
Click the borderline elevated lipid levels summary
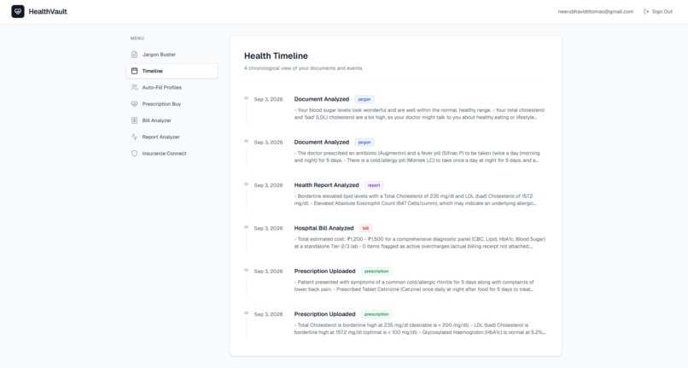pos(415,200)
